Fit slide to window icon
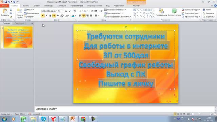Image resolution: width=217 pixels, height=122 pixels. [215, 114]
